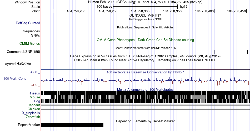
Task: Click the first Common dbSNP variant tick mark
Action: click(x=214, y=52)
